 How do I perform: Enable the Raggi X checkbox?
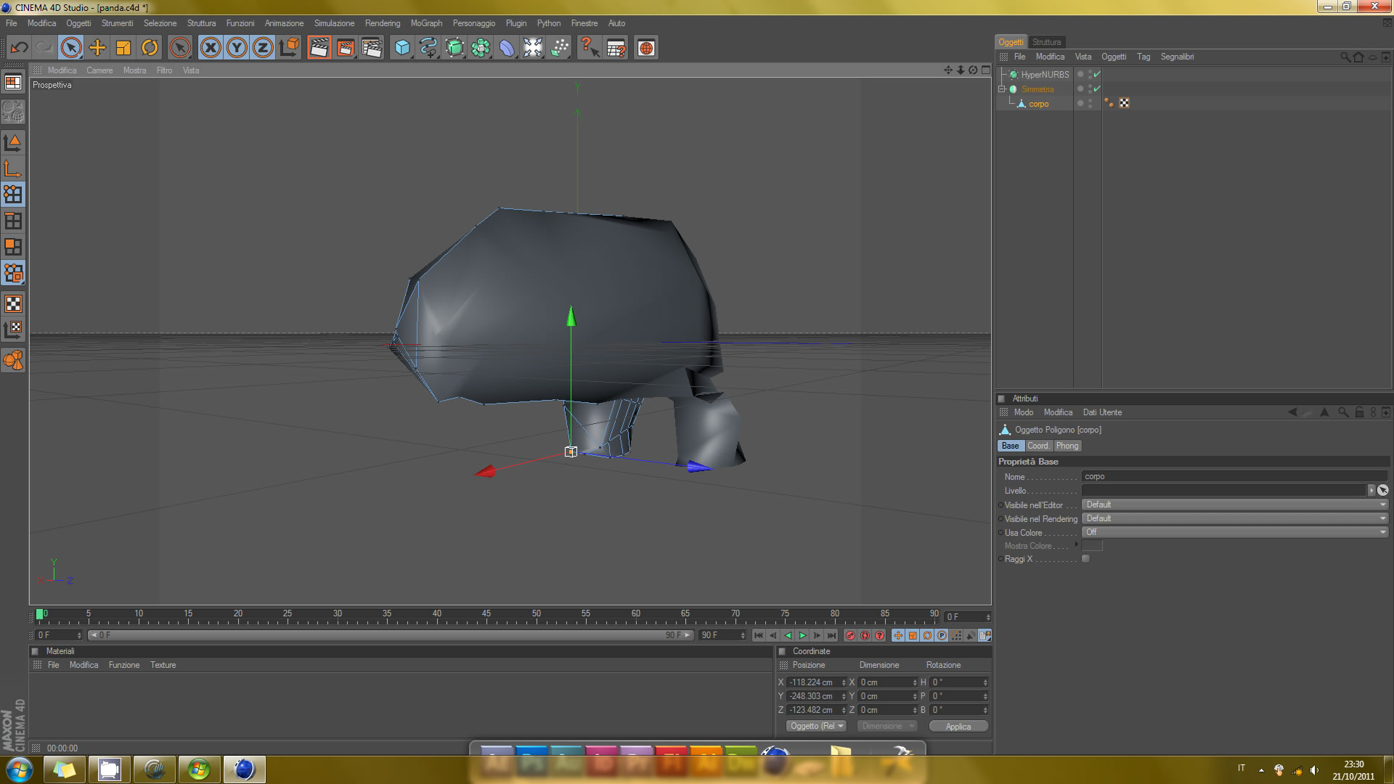[x=1085, y=559]
